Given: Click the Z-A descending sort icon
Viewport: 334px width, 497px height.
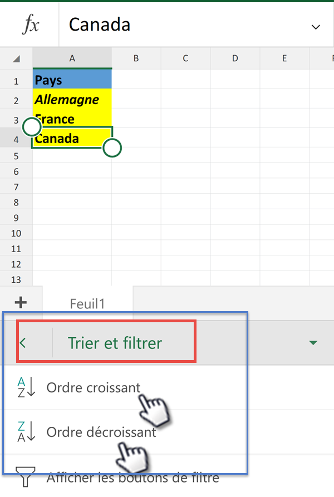Looking at the screenshot, I should click(25, 432).
